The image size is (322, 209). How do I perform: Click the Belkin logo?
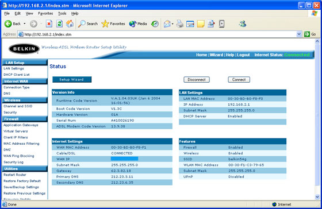point(24,49)
